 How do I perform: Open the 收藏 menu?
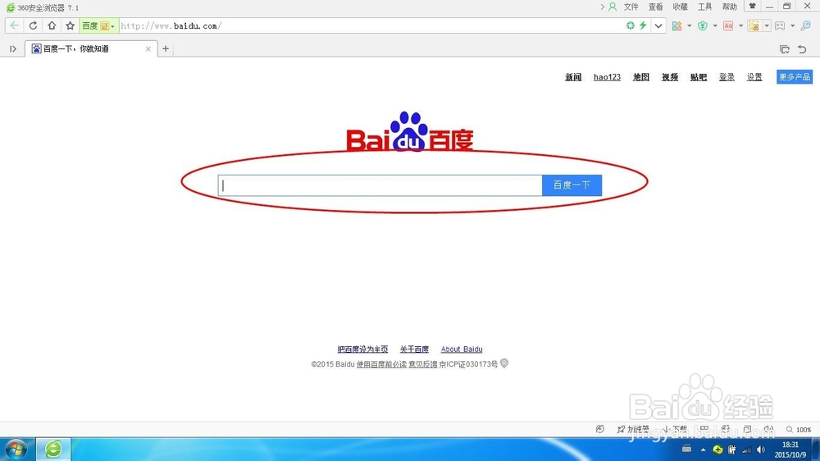point(680,7)
